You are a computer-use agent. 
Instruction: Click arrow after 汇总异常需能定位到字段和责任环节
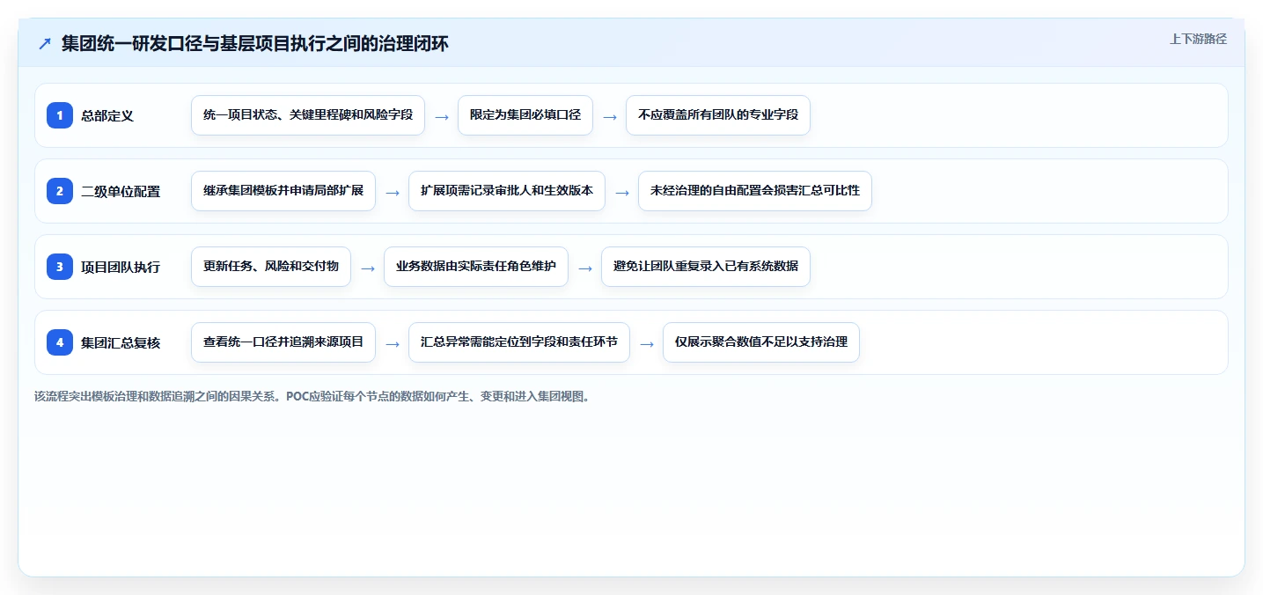(x=647, y=343)
